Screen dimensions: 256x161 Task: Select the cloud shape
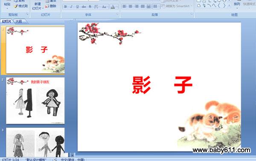(199, 6)
